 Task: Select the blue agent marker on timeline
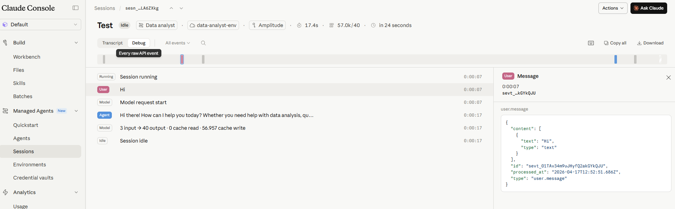tap(616, 59)
